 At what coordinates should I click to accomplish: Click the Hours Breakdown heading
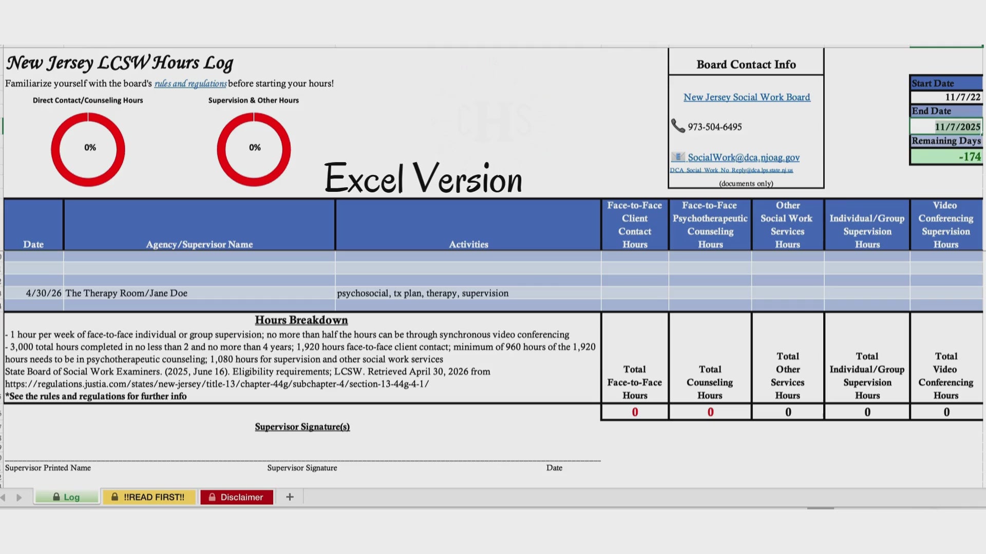coord(301,320)
